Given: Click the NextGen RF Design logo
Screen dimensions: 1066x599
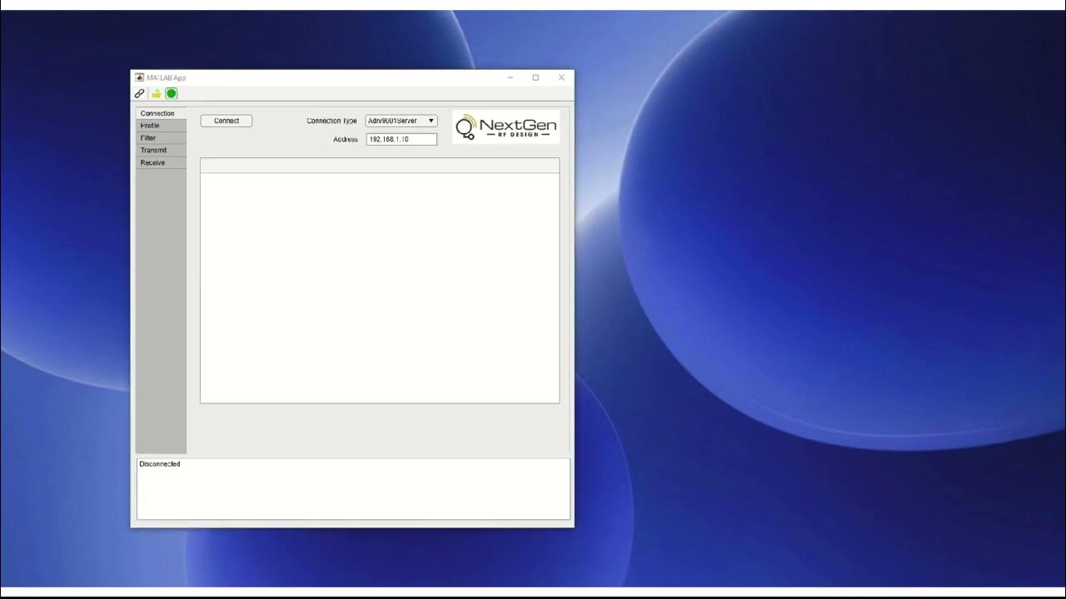Looking at the screenshot, I should click(506, 127).
